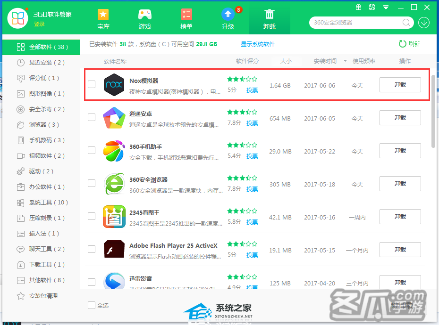The image size is (439, 325).
Task: Sort by 软件名称 column header
Action: click(x=115, y=62)
